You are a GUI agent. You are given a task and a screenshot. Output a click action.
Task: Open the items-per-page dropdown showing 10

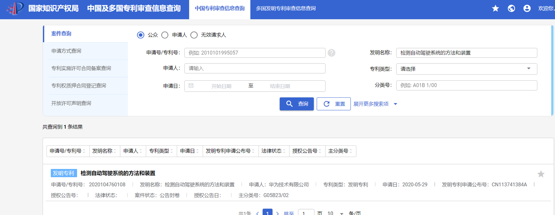[335, 213]
